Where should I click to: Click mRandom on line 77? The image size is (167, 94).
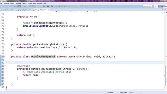coord(33,47)
